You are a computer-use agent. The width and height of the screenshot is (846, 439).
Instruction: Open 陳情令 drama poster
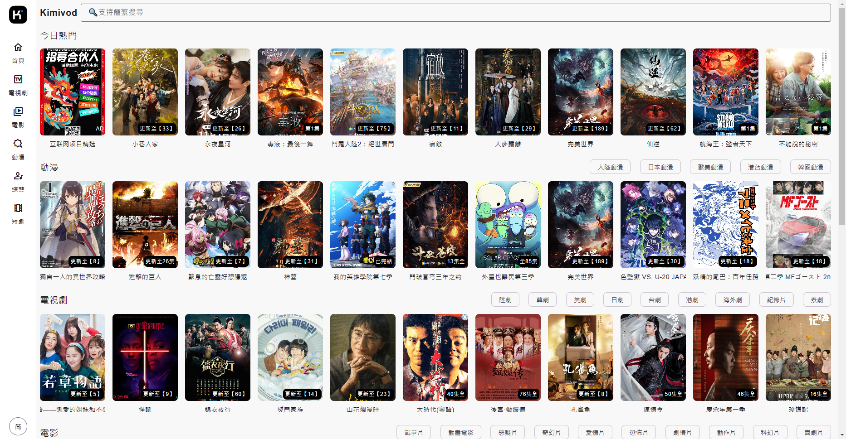pyautogui.click(x=653, y=357)
